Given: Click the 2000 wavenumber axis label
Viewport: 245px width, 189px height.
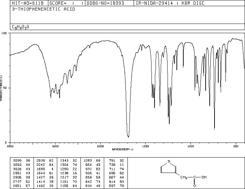Looking at the screenshot, I should (x=100, y=146).
